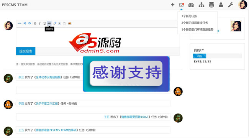Viewport: 249px width, 138px height.
Task: Click the boxed letter 'a' editor icon
Action: coord(59,23)
